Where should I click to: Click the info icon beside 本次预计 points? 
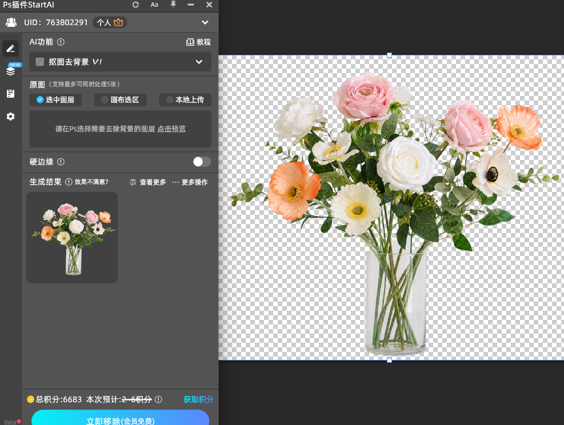coord(158,399)
